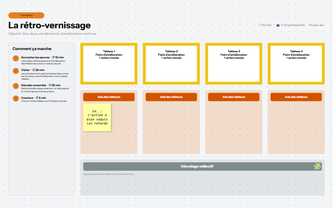Click the Visiter step title
The width and height of the screenshot is (333, 208).
coord(26,70)
